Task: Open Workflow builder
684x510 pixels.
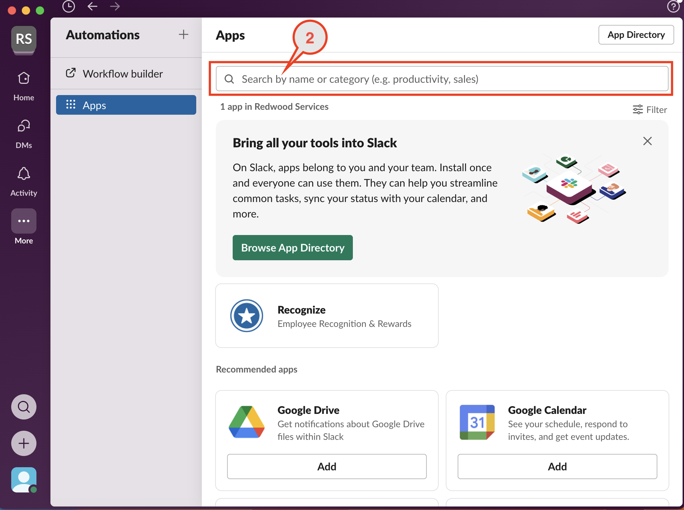Action: (x=126, y=74)
